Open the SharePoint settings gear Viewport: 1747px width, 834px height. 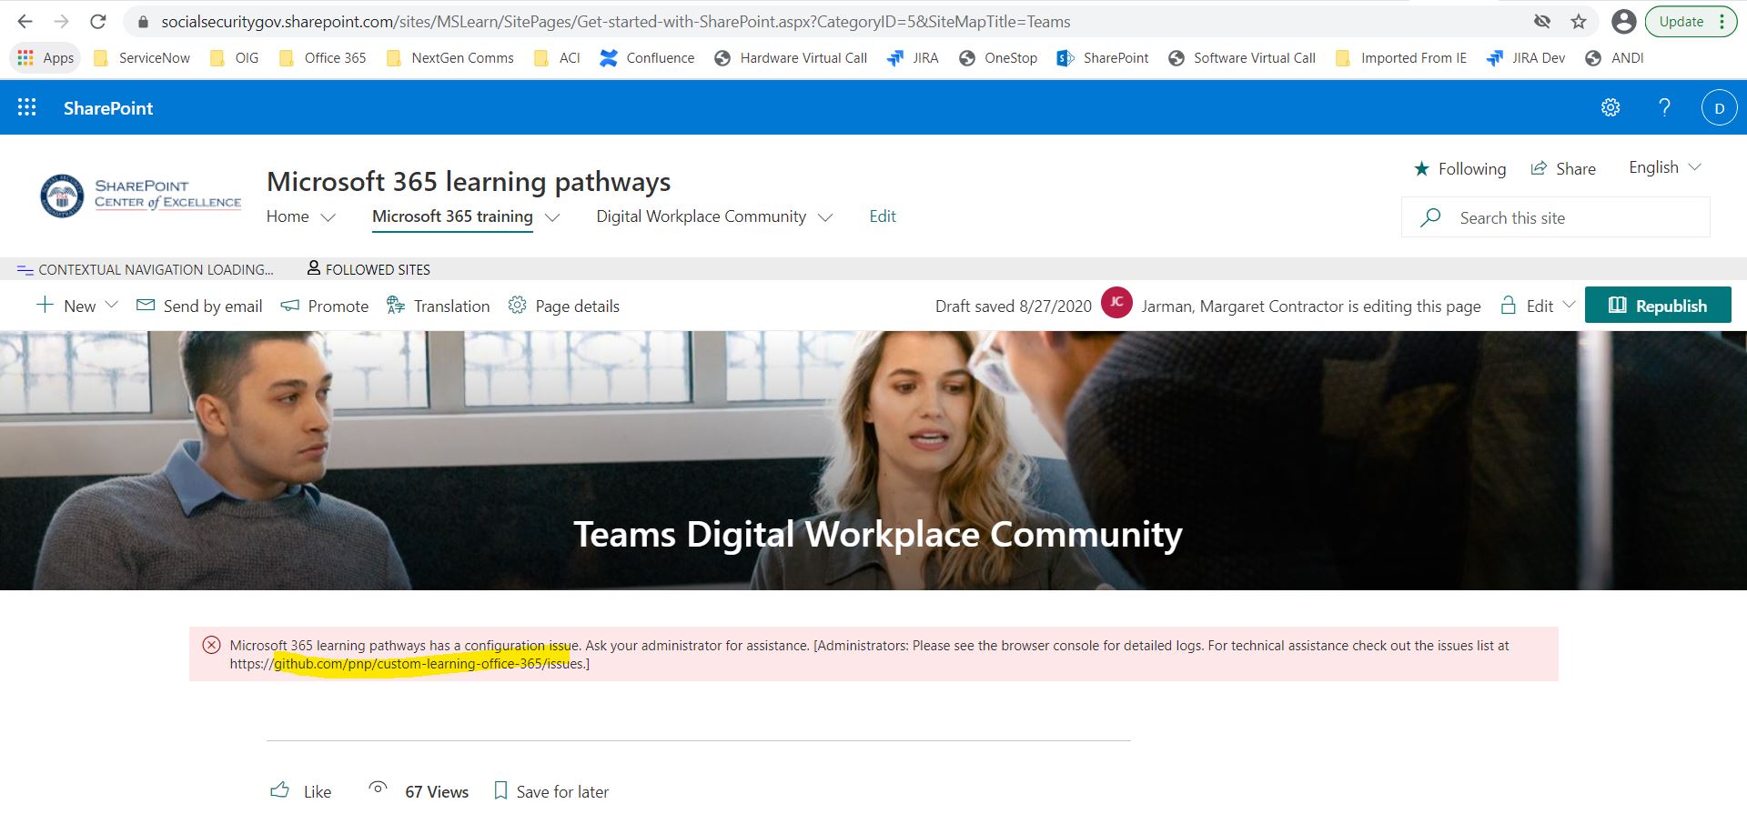click(1610, 106)
